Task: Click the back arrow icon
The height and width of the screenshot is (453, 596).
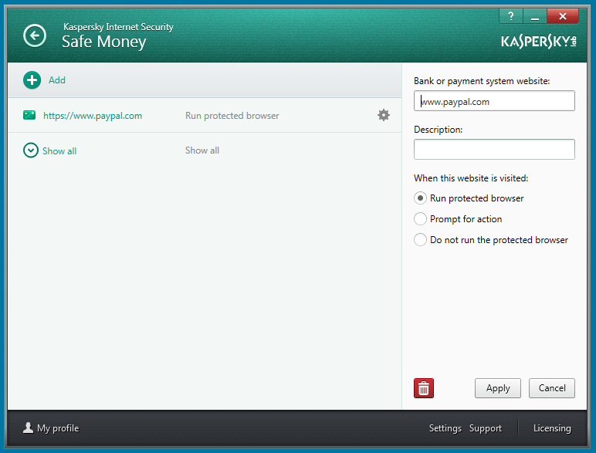Action: click(x=35, y=35)
